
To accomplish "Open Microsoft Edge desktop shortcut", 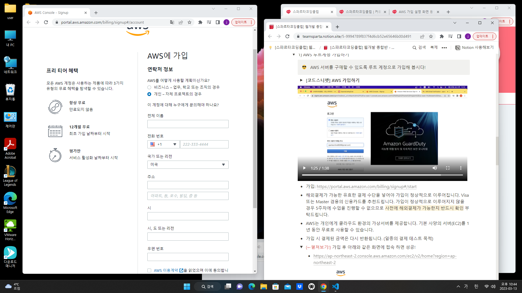I will [10, 203].
